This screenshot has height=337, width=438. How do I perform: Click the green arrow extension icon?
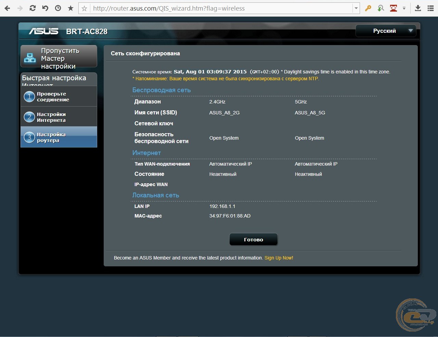(381, 8)
